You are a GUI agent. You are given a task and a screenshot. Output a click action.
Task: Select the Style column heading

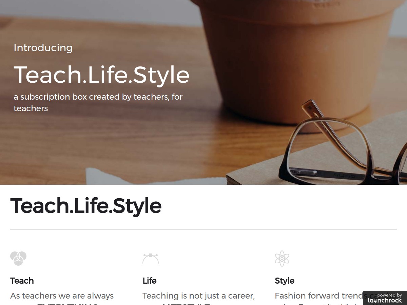coord(285,281)
